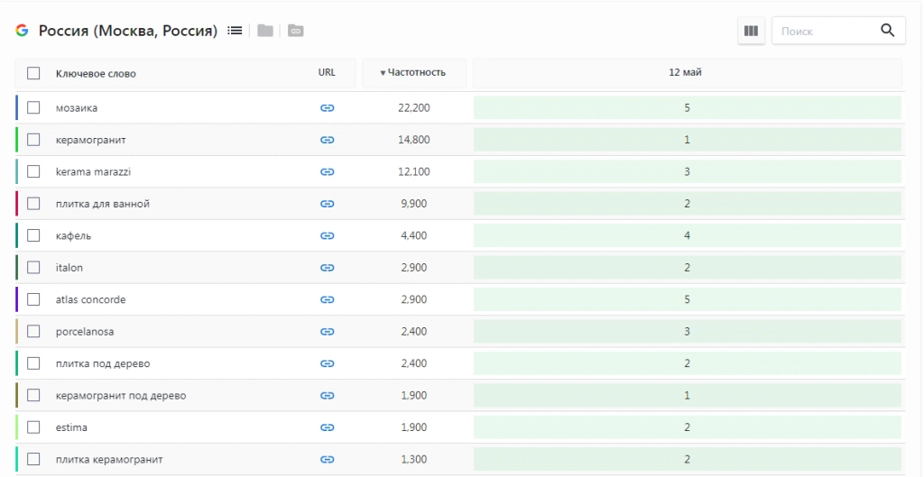The width and height of the screenshot is (924, 477).
Task: Open URL link for kerama marazzi
Action: pyautogui.click(x=327, y=172)
